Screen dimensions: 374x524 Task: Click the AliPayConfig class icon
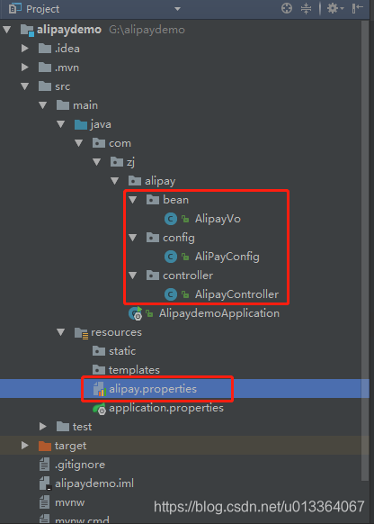(171, 257)
